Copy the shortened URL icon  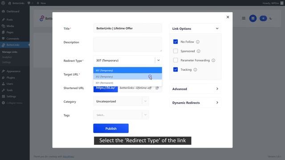click(157, 88)
